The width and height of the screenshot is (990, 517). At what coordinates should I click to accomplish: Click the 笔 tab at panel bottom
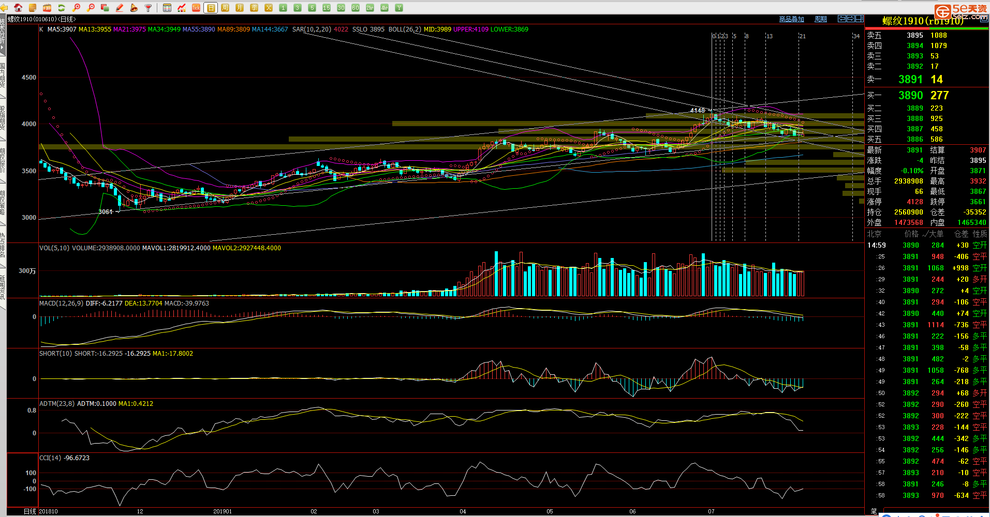click(874, 512)
